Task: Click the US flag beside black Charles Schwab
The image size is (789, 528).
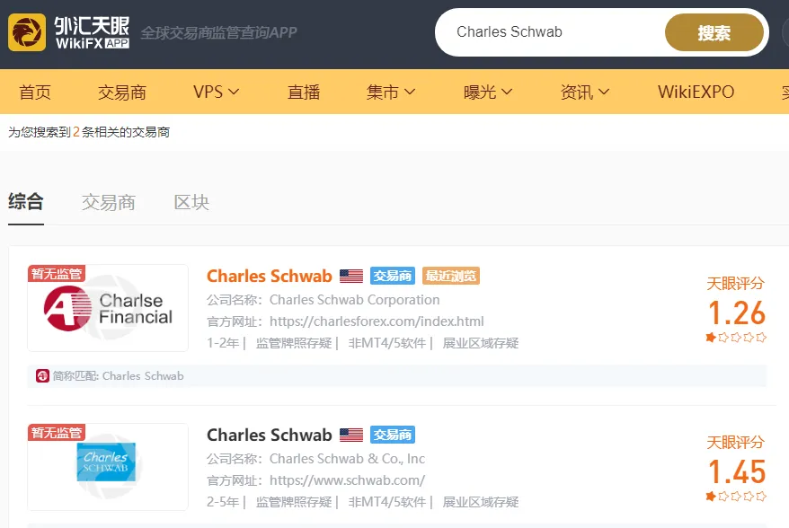Action: coord(351,435)
